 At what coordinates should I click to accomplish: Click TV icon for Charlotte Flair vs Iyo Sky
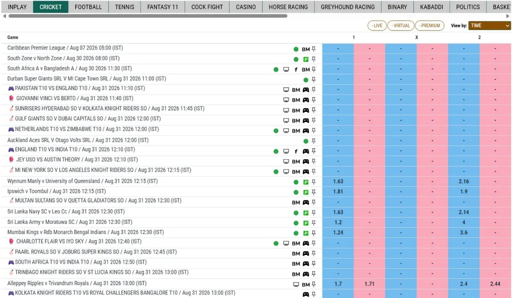(286, 243)
